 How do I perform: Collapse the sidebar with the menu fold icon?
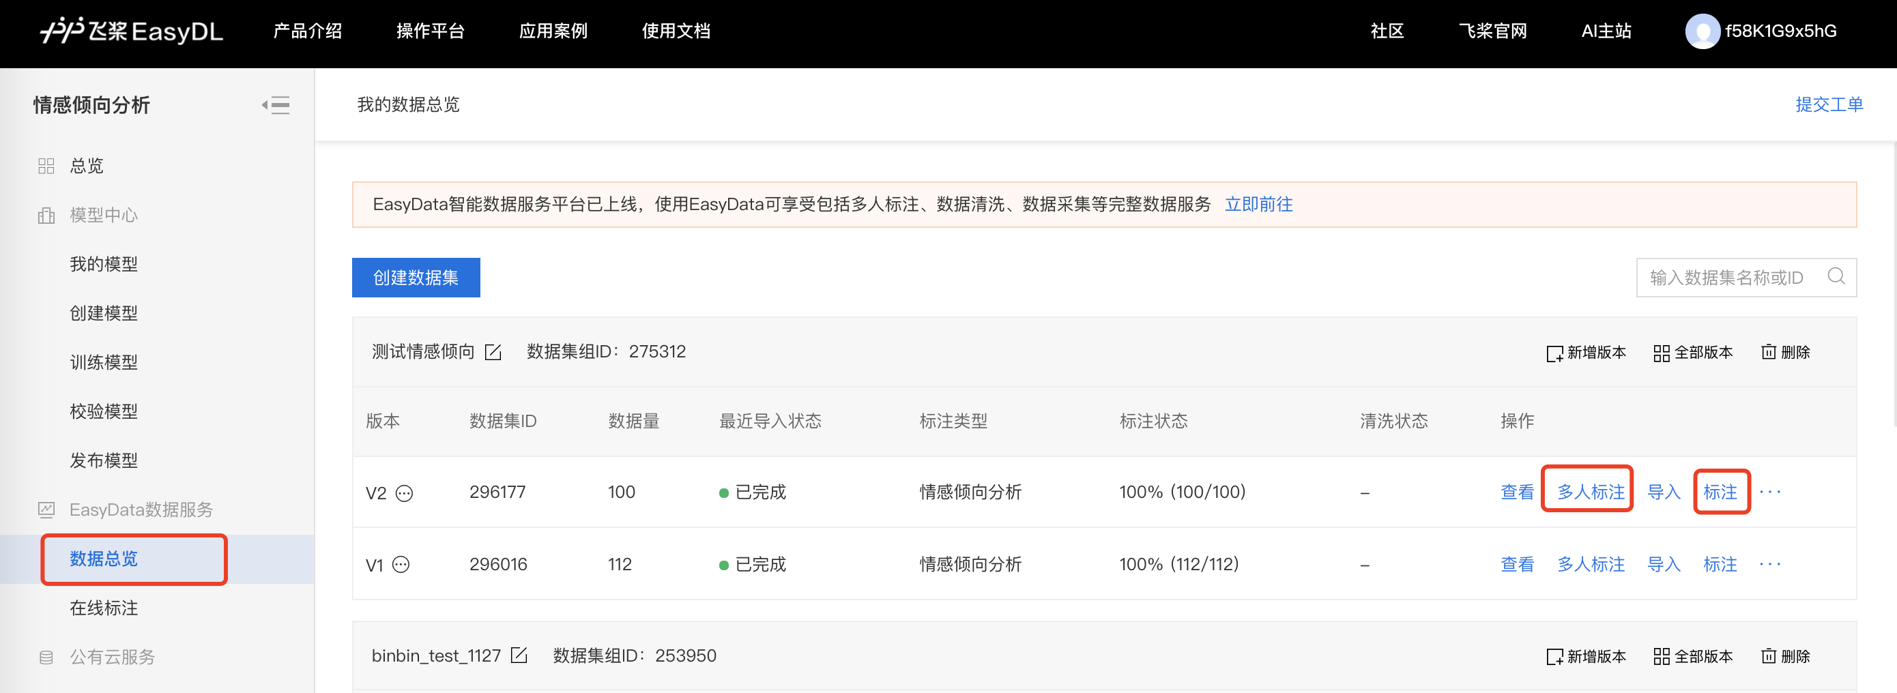tap(276, 105)
